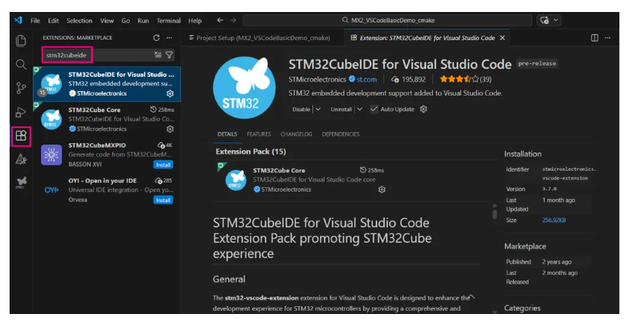Open the Terminal menu
The width and height of the screenshot is (629, 322).
point(169,21)
